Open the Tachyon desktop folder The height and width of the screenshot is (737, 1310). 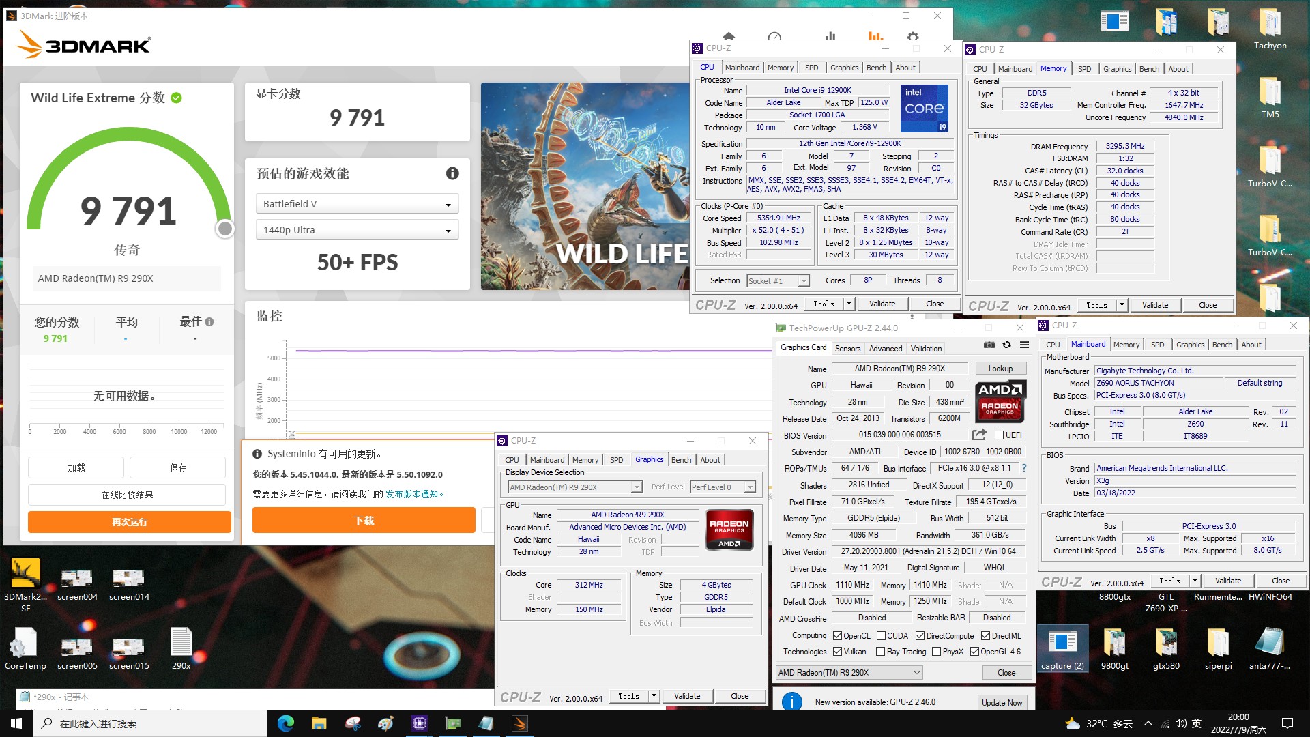(1270, 31)
